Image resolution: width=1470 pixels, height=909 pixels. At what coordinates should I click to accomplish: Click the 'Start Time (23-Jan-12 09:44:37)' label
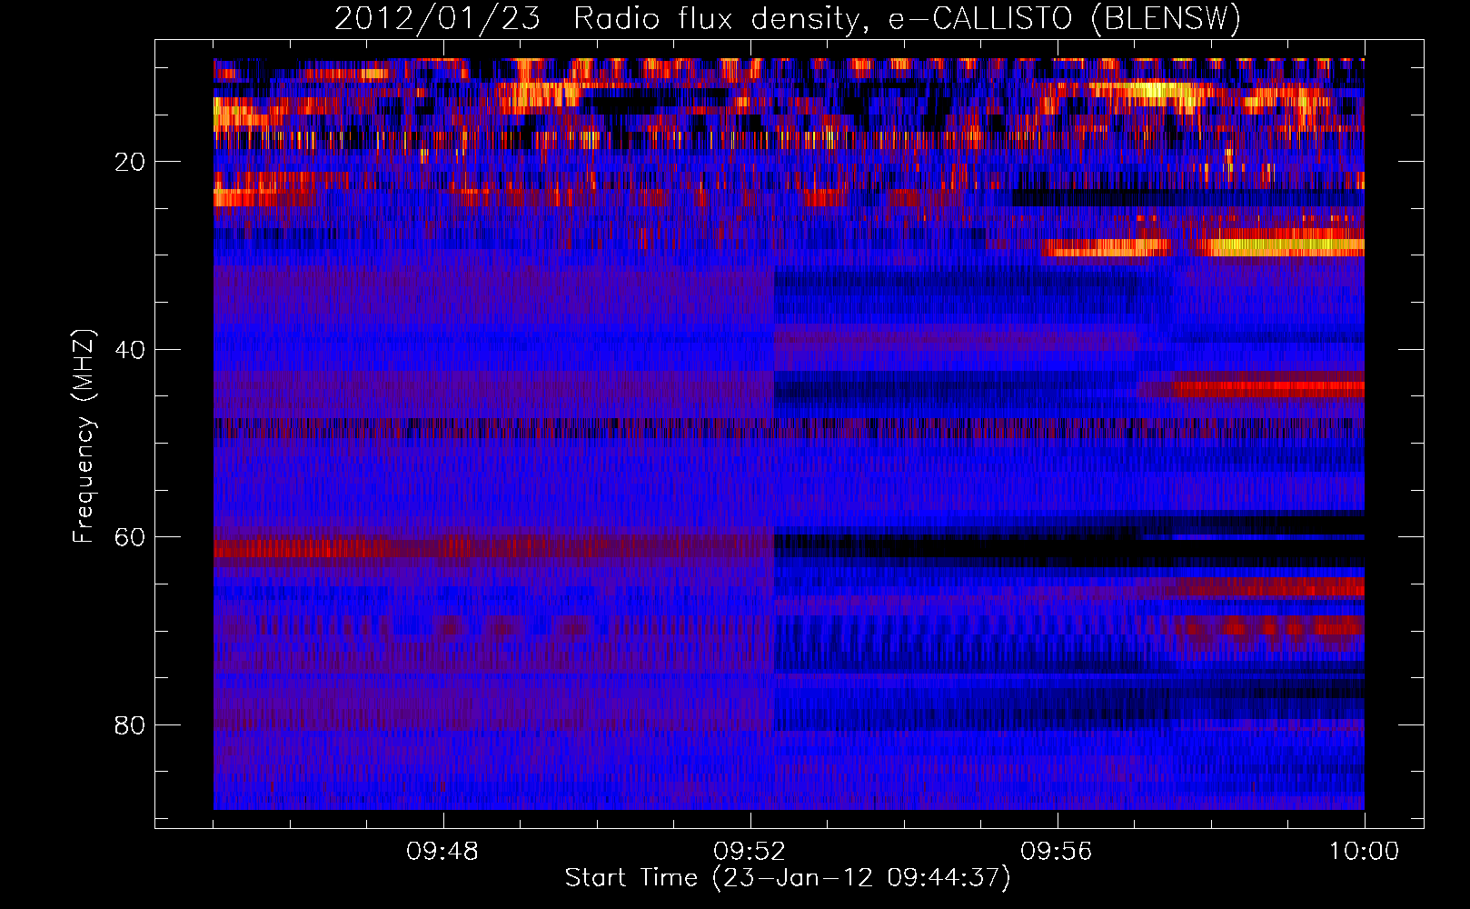click(x=788, y=878)
